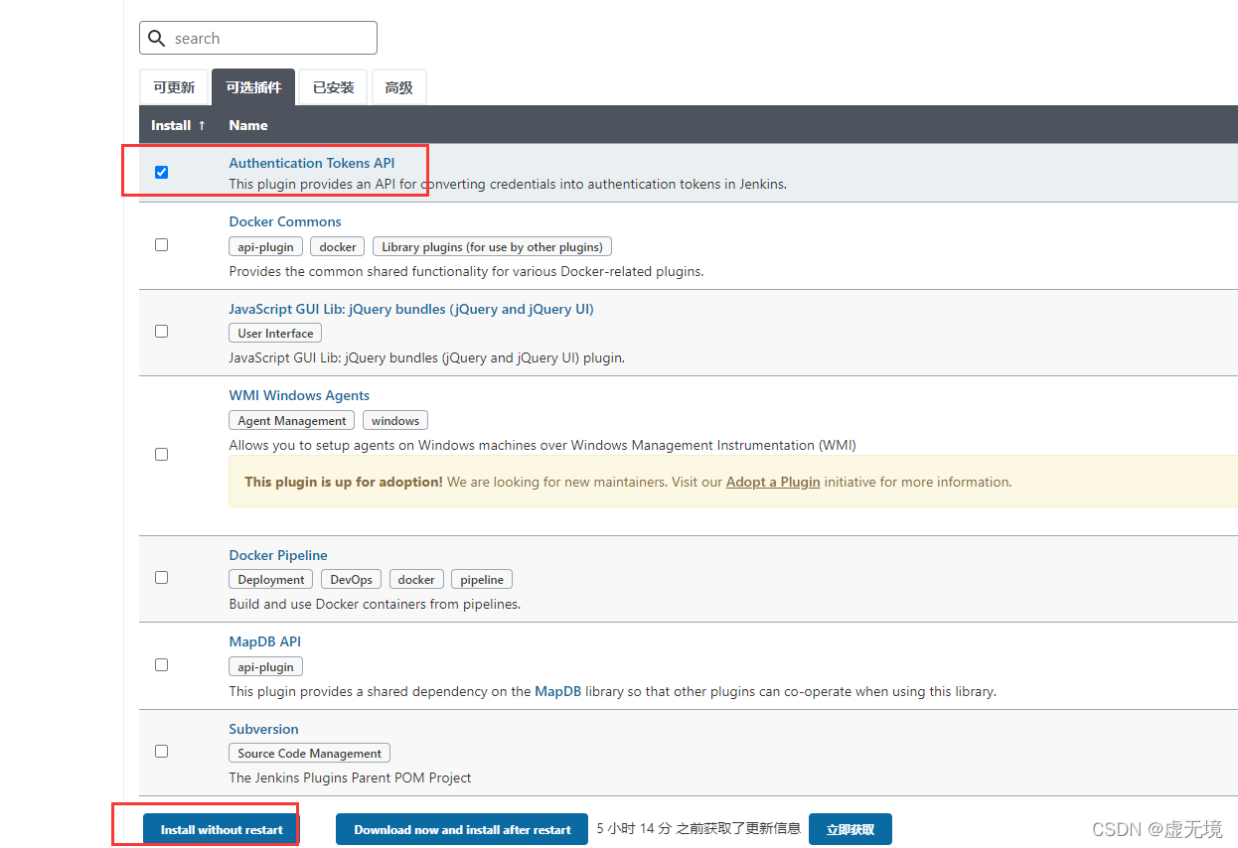Check the Docker Commons plugin checkbox

[x=162, y=244]
